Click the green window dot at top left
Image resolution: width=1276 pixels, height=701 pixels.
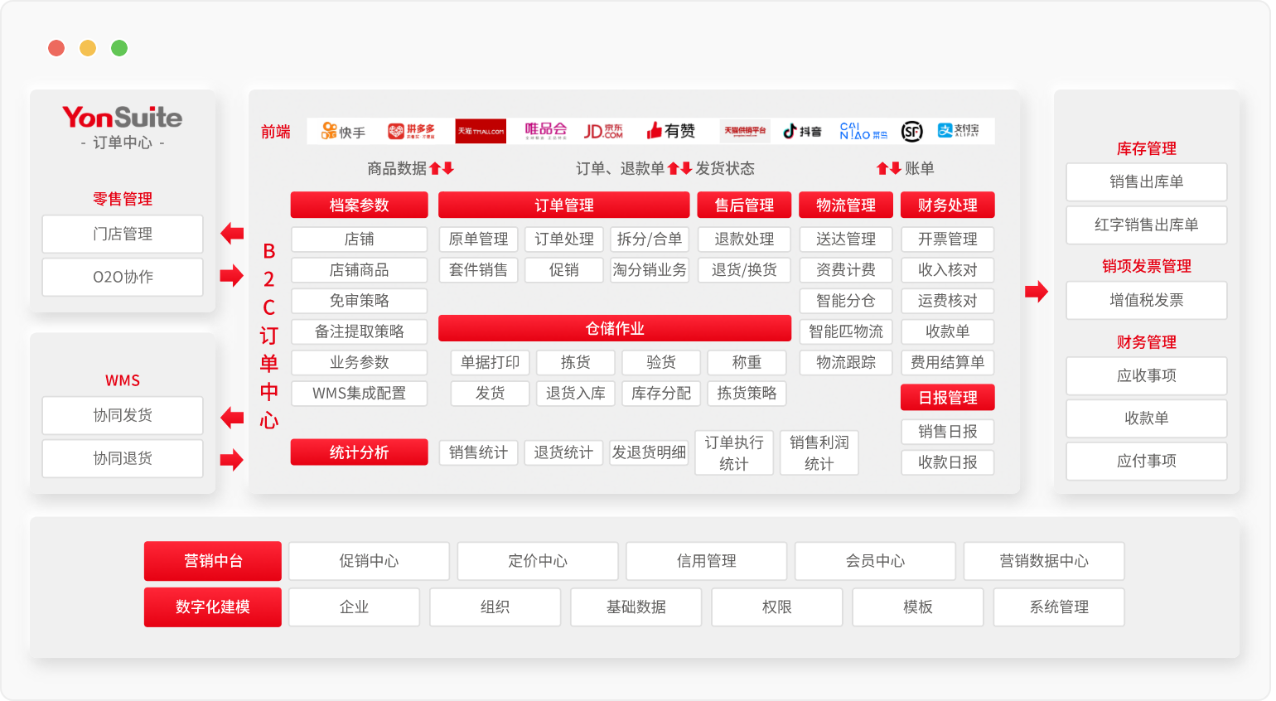[x=119, y=48]
